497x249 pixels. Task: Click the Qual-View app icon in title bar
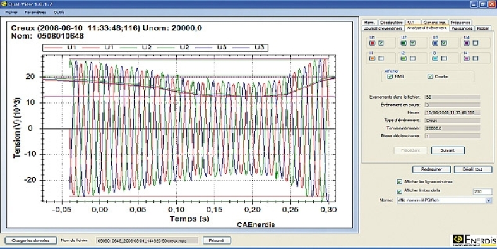4,4
